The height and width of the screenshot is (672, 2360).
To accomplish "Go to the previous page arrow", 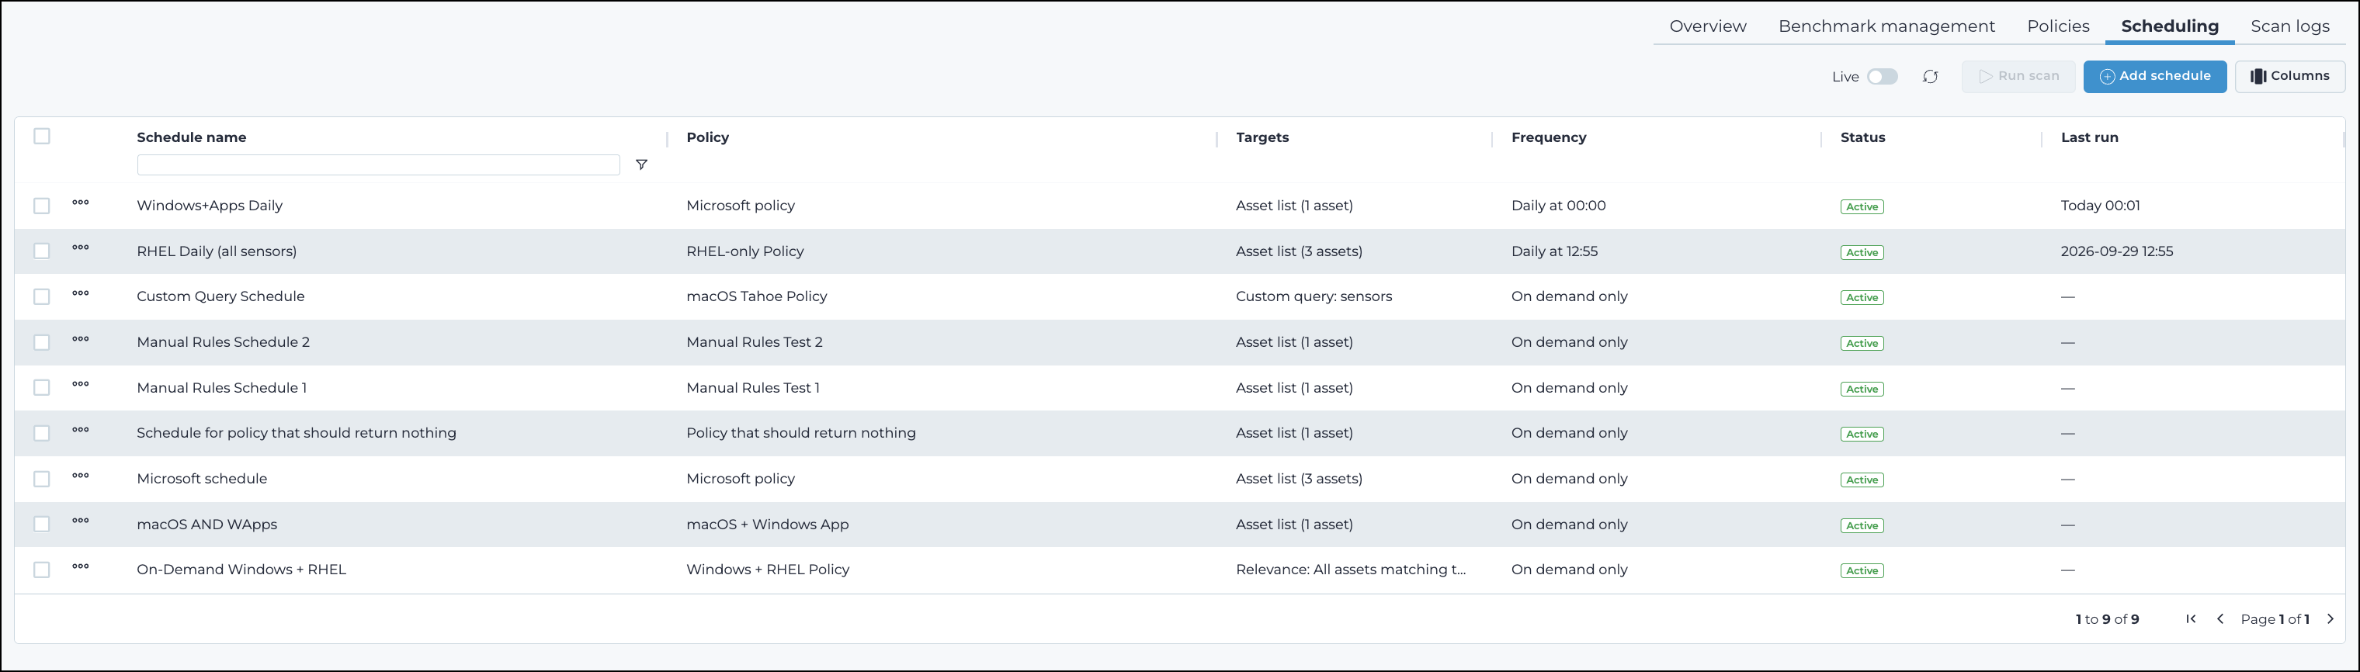I will 2219,619.
